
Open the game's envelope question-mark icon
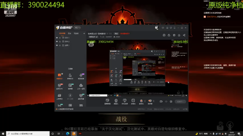pyautogui.click(x=220, y=126)
